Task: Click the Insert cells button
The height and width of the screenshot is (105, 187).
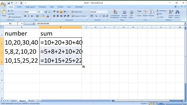Action: (139, 14)
